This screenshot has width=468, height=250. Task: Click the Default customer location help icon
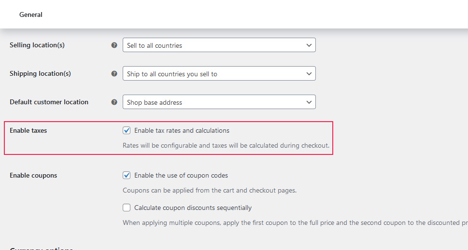114,102
